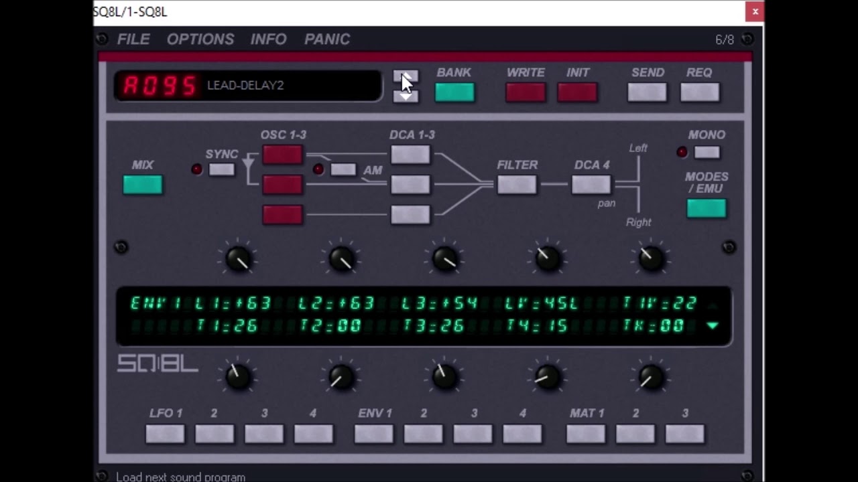Click the A095 program number display

[160, 86]
